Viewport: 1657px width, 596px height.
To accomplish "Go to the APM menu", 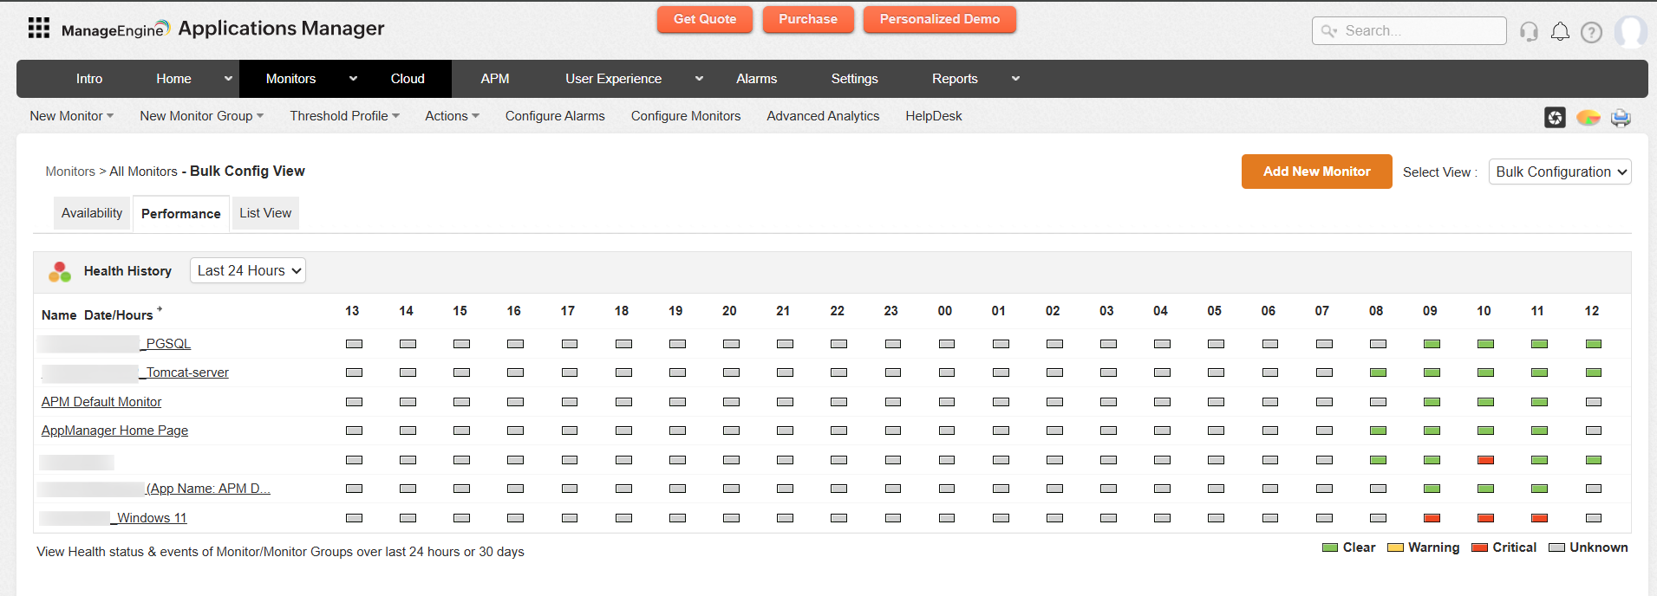I will click(495, 79).
